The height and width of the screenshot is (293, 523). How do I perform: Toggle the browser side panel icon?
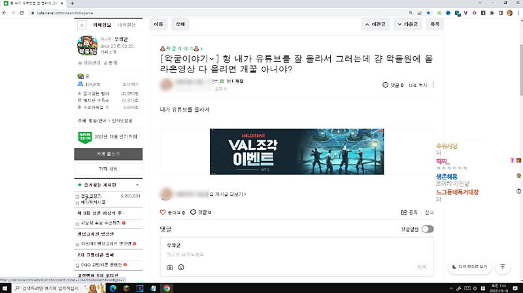[x=501, y=13]
